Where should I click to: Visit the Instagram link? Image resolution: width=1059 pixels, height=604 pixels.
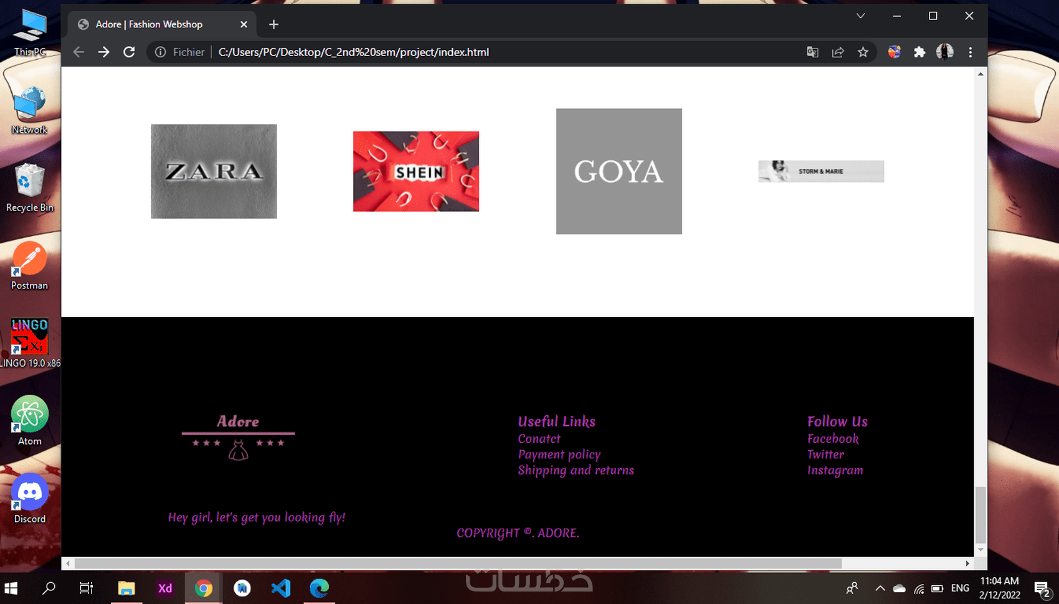(x=835, y=470)
